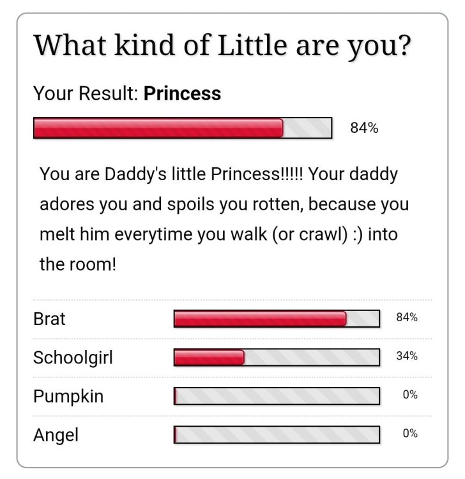Select the Pumpkin category label
Screen dimensions: 465x479
(x=68, y=397)
